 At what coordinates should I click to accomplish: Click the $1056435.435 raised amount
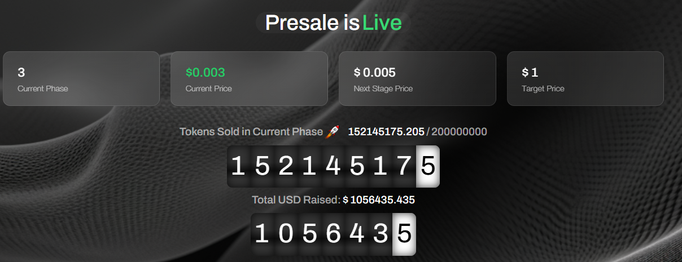(379, 200)
